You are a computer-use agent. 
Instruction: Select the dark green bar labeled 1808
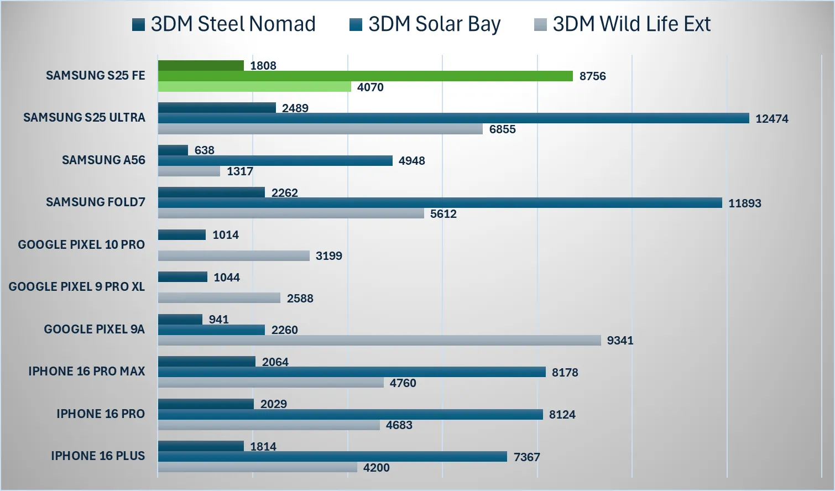(201, 65)
